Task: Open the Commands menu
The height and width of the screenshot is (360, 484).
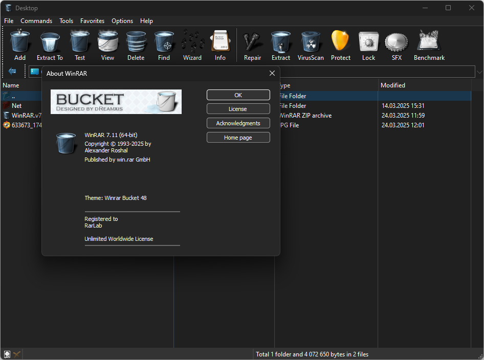Action: (36, 20)
